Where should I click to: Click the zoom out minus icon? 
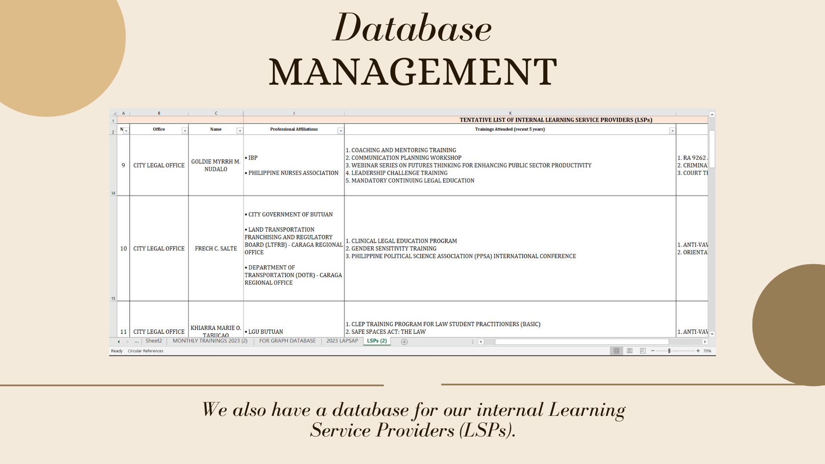coord(653,351)
